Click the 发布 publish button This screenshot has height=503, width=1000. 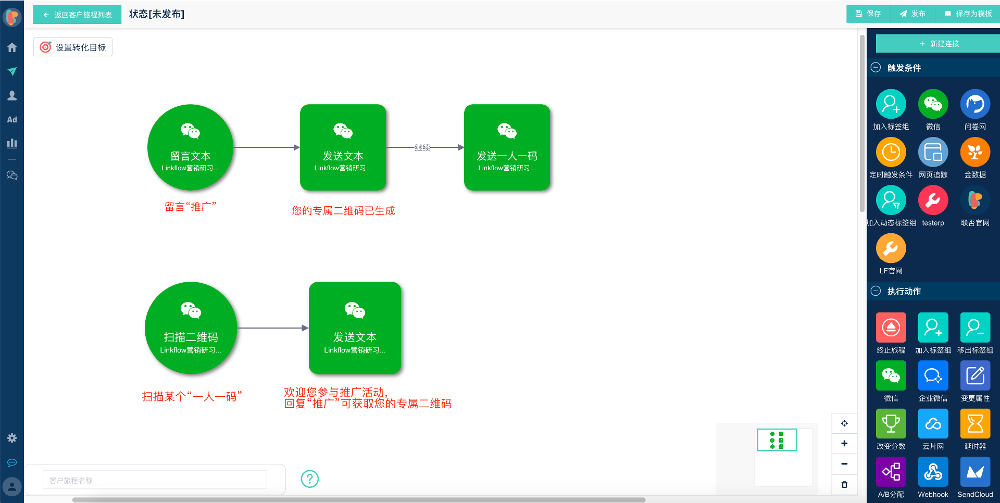pyautogui.click(x=913, y=14)
